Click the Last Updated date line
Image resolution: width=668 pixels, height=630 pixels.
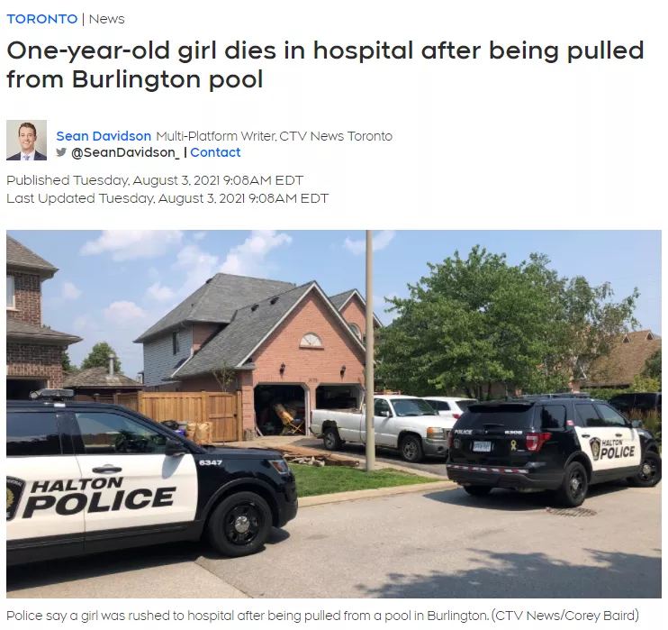pyautogui.click(x=167, y=198)
